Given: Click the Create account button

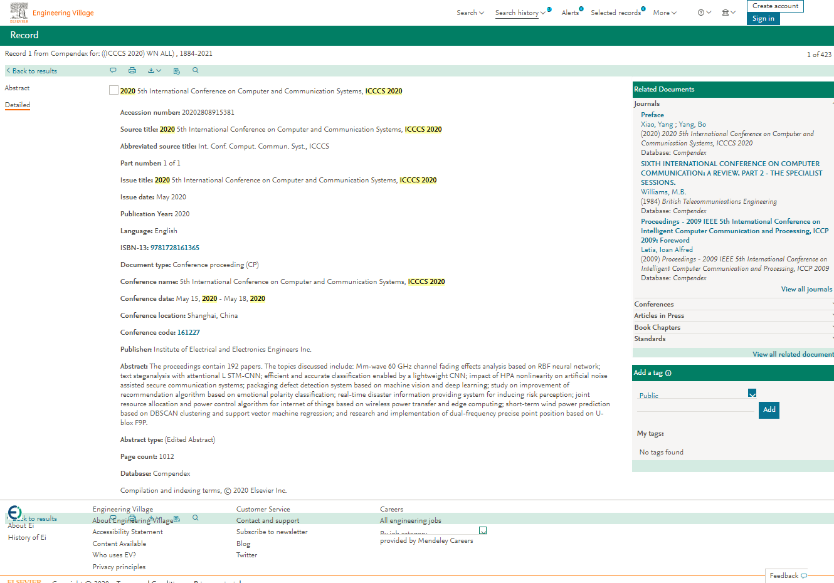Looking at the screenshot, I should pos(775,6).
